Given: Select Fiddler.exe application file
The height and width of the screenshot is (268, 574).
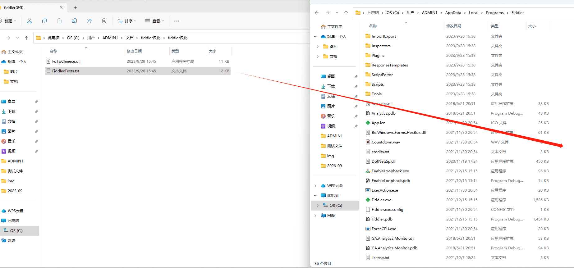Looking at the screenshot, I should tap(381, 200).
